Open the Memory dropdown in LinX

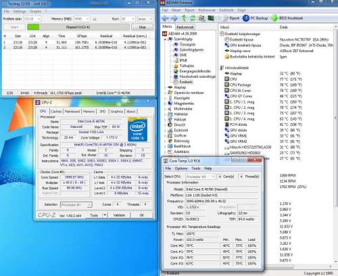click(x=82, y=19)
